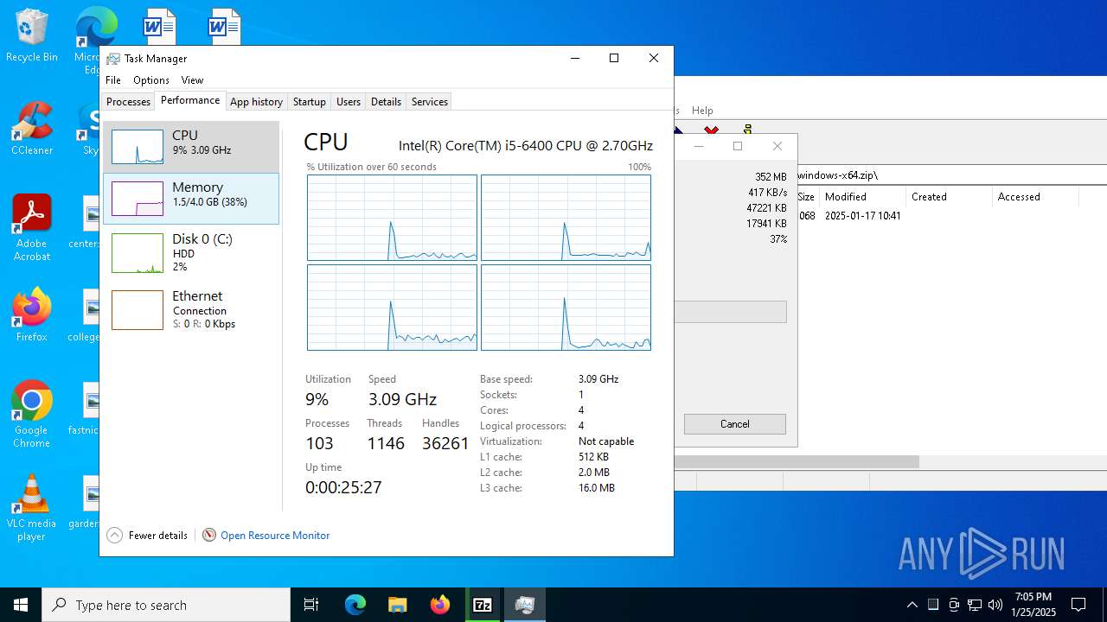Collapse with Fewer details button
1107x622 pixels.
pyautogui.click(x=147, y=536)
